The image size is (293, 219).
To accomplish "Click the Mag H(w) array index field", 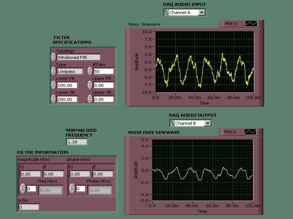I will pos(31,189).
